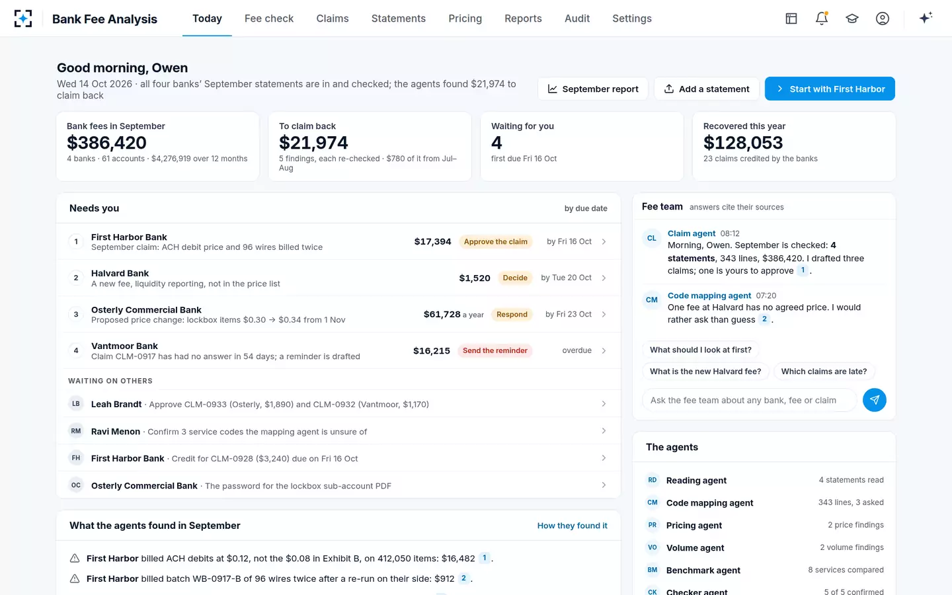Click Send the reminder badge
Image resolution: width=952 pixels, height=595 pixels.
pyautogui.click(x=495, y=351)
